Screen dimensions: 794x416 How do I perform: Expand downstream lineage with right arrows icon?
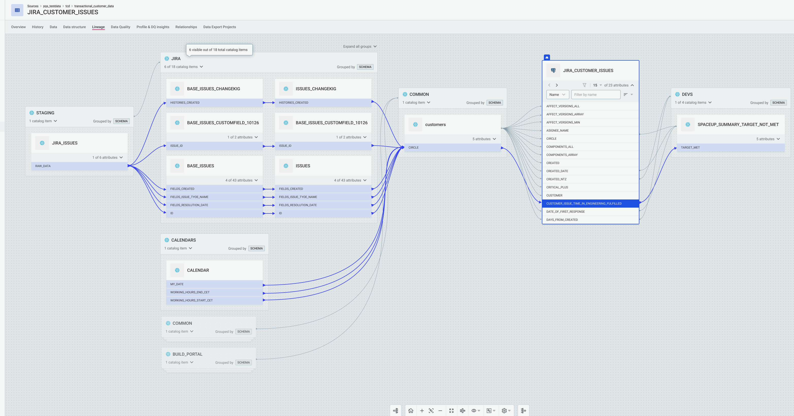[523, 410]
